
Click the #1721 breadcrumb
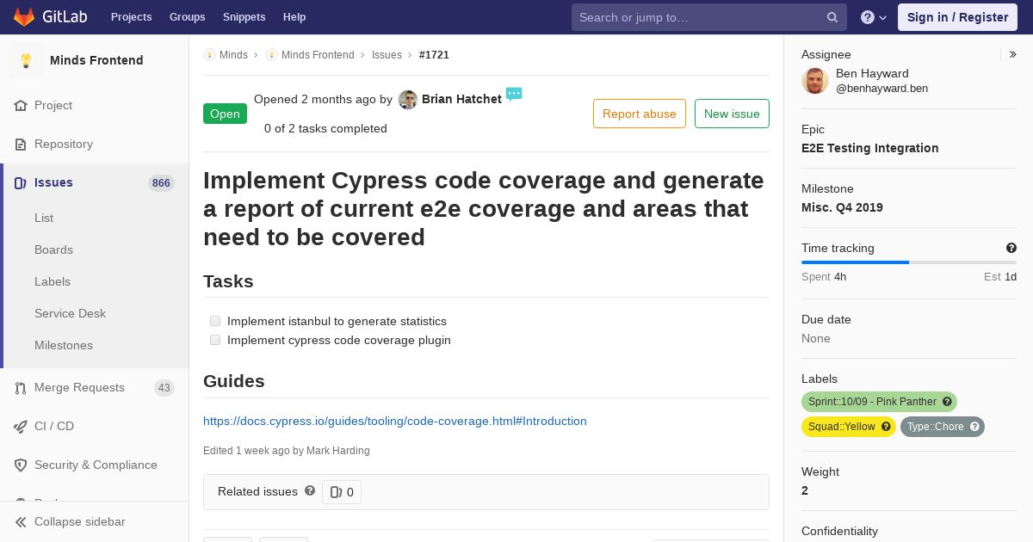(x=434, y=54)
